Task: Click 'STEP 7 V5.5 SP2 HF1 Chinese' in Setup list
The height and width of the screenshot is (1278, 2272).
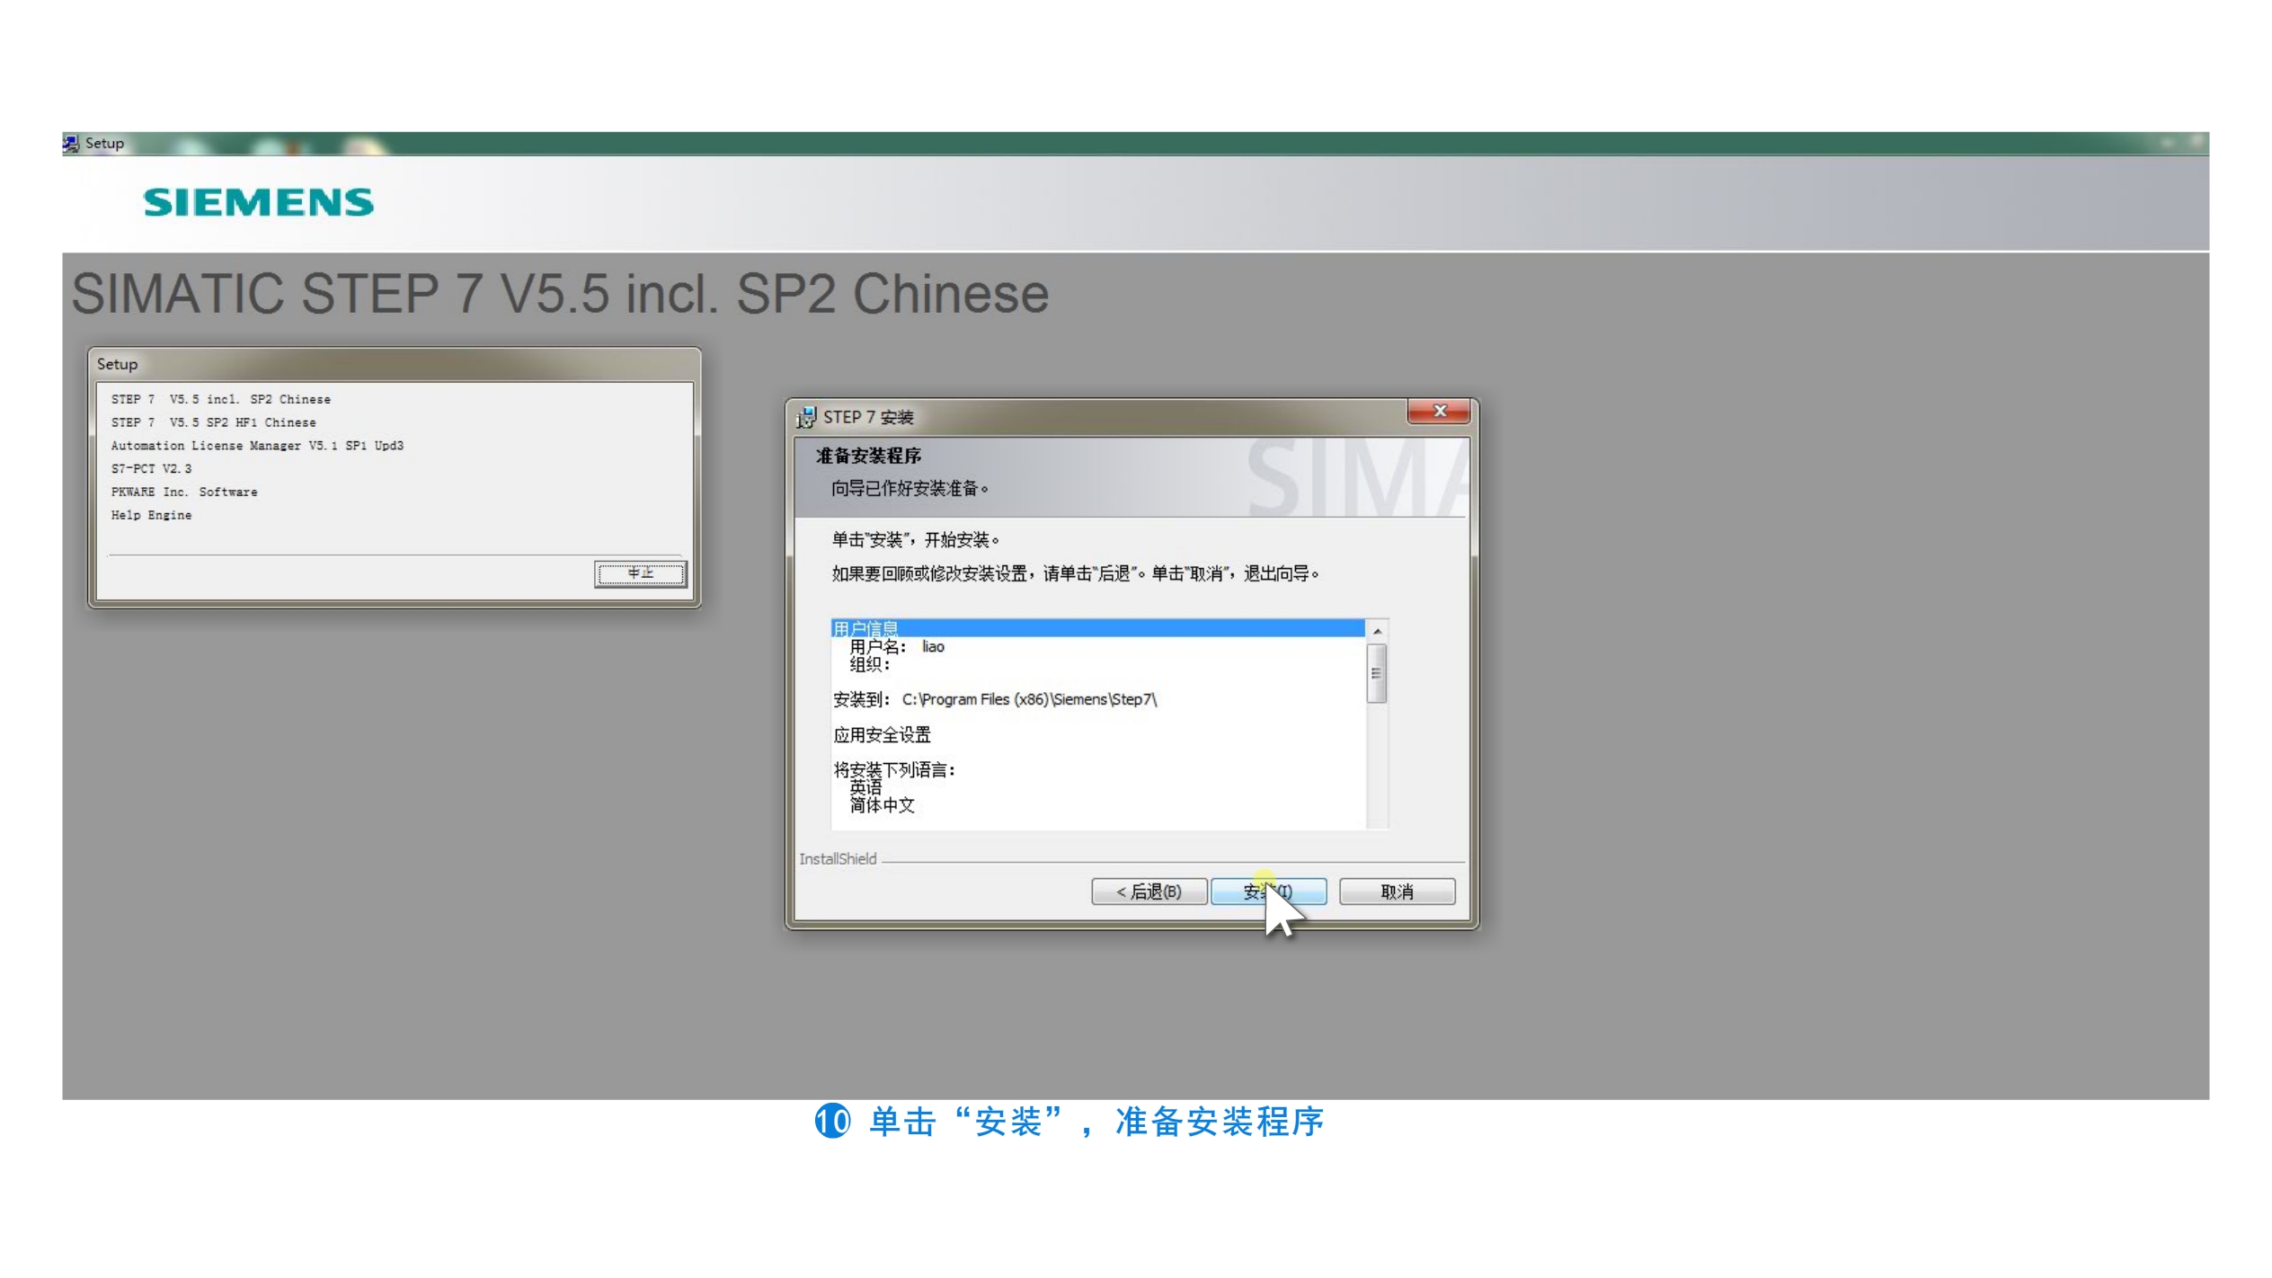Action: coord(213,422)
